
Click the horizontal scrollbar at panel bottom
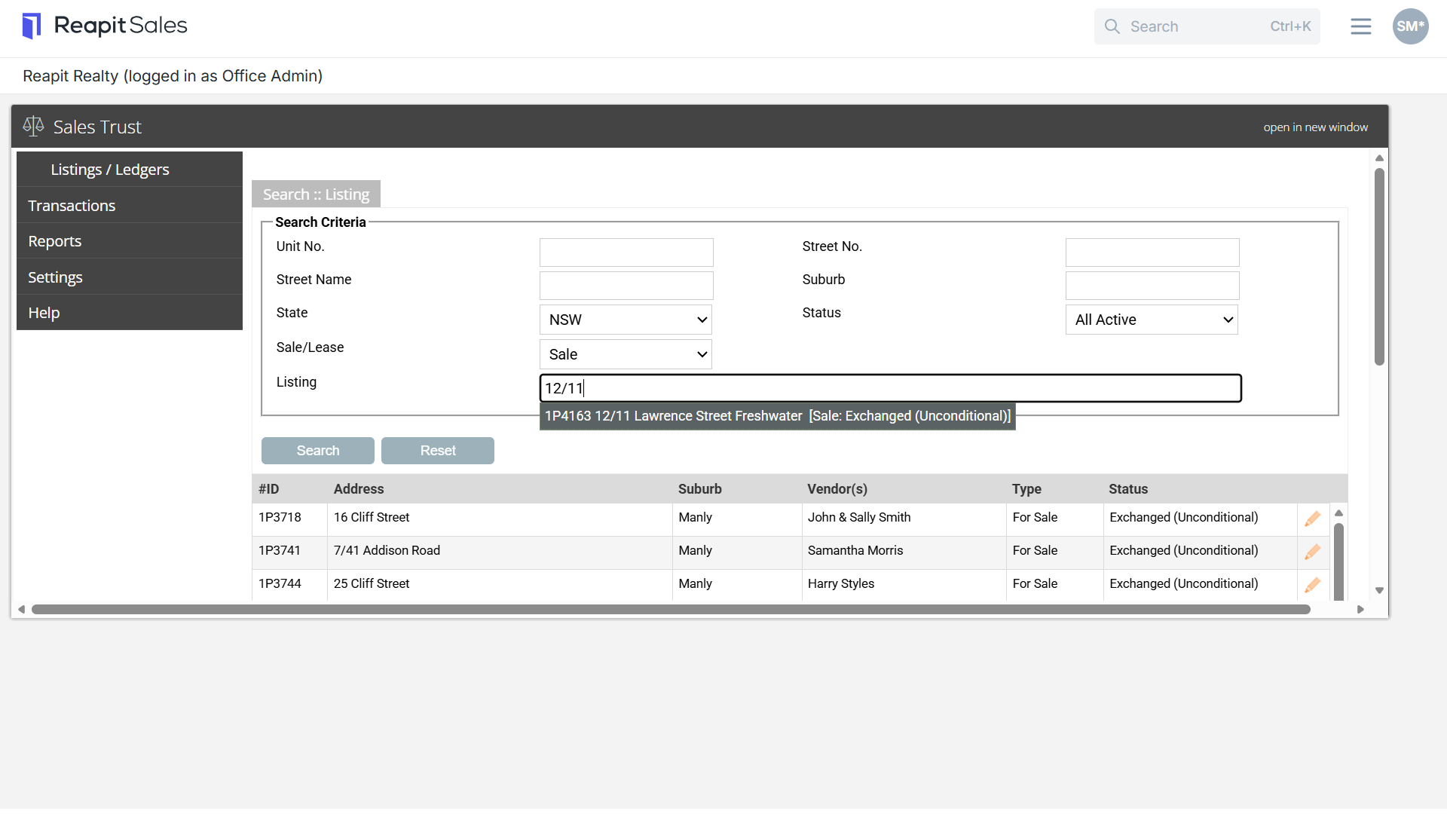[671, 609]
